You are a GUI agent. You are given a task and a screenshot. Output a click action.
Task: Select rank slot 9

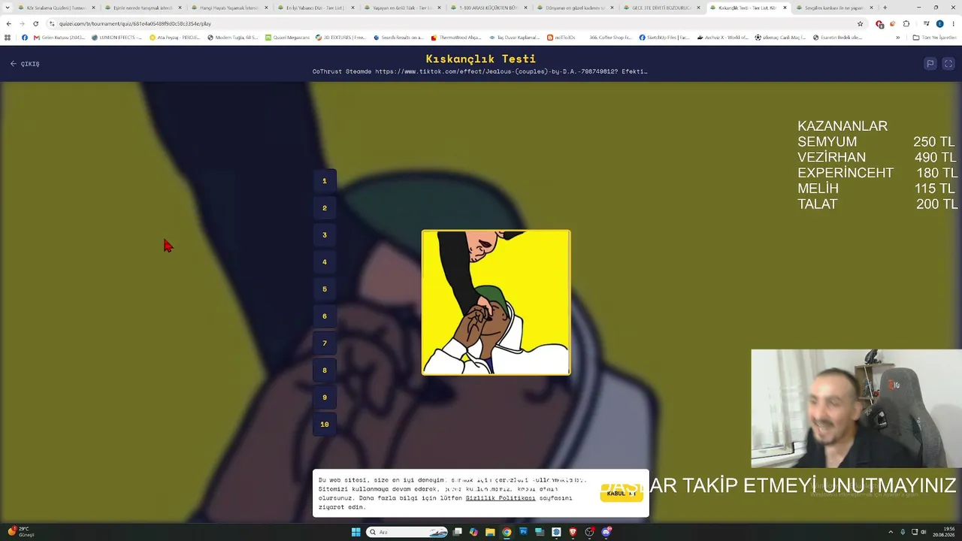point(325,397)
